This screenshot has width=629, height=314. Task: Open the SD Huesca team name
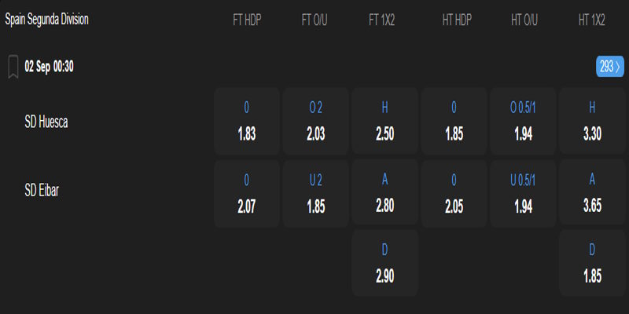46,122
